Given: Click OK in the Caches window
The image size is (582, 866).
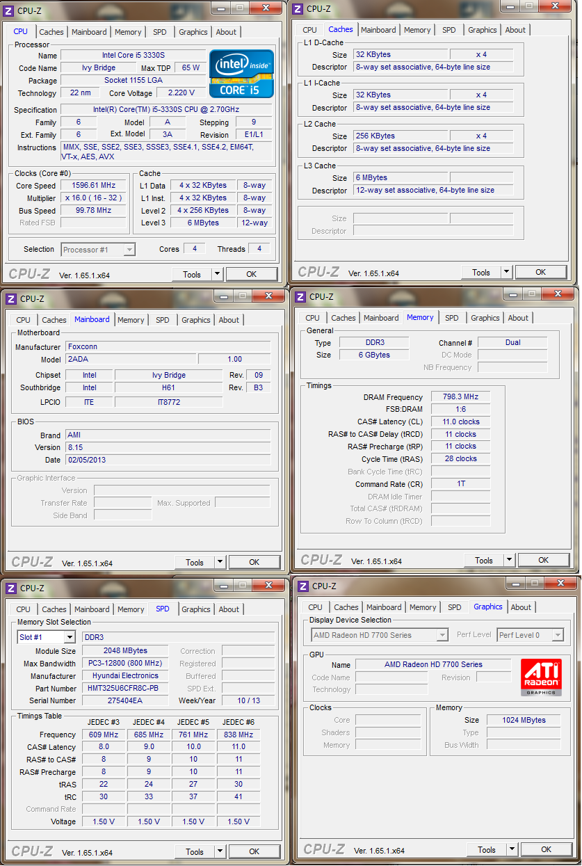Looking at the screenshot, I should click(540, 273).
